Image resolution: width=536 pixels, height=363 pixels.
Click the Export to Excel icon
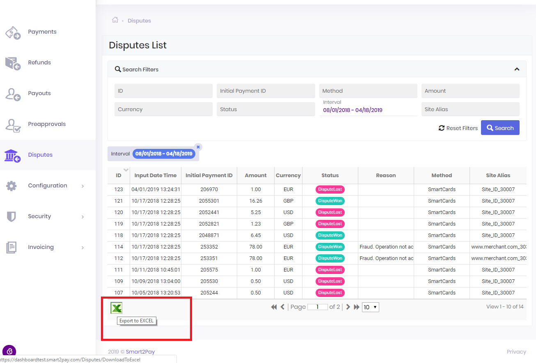[x=117, y=308]
